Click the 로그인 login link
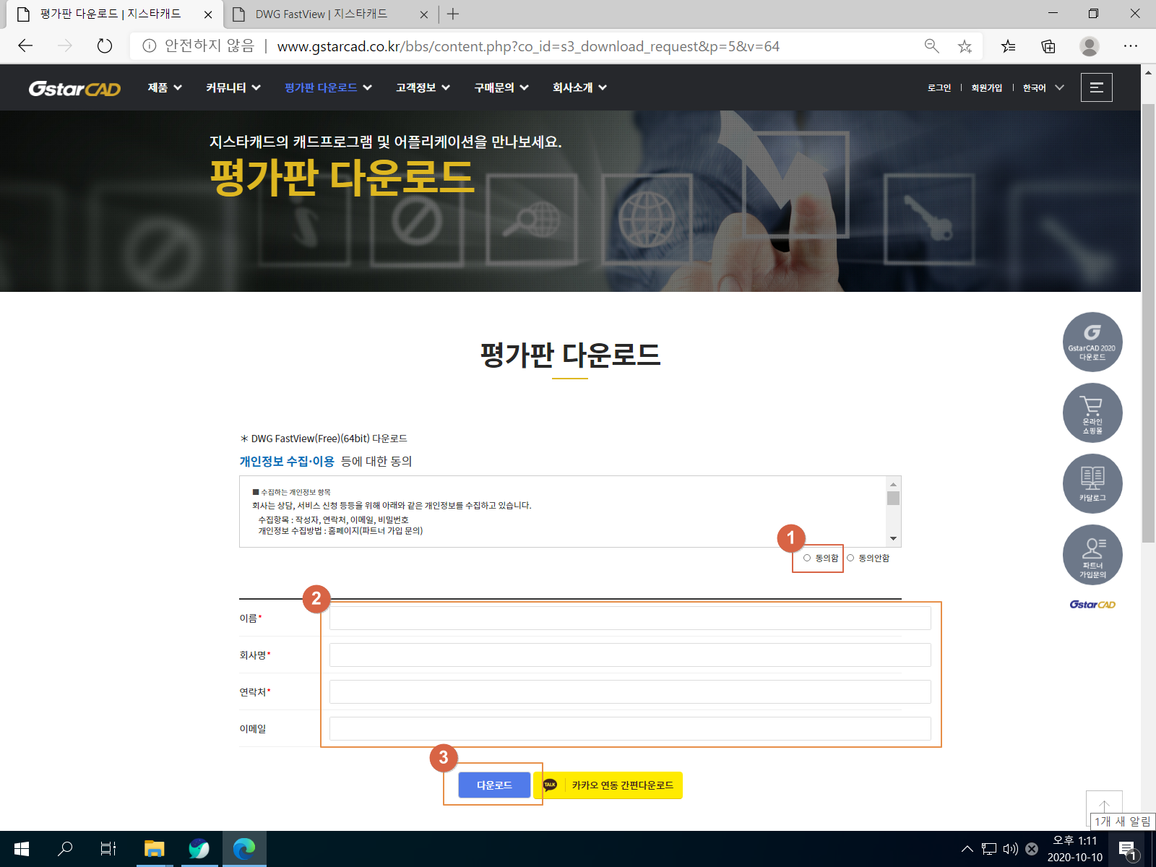This screenshot has height=867, width=1156. point(939,87)
